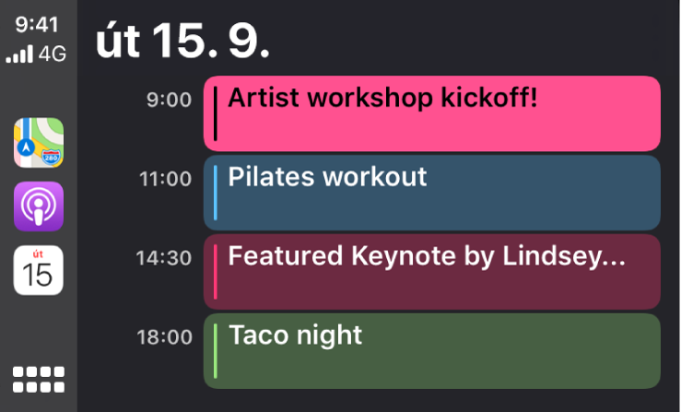The height and width of the screenshot is (412, 681).
Task: Tap the 9:41 clock in sidebar
Action: pyautogui.click(x=37, y=24)
